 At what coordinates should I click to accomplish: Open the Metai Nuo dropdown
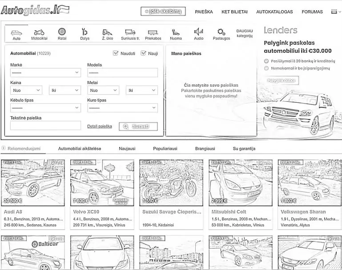tap(103, 90)
